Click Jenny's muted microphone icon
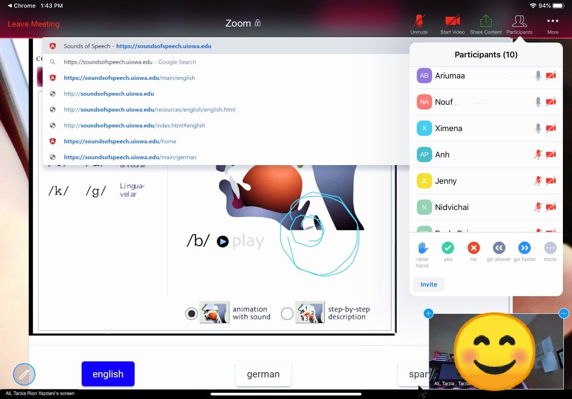Image resolution: width=572 pixels, height=399 pixels. point(538,181)
